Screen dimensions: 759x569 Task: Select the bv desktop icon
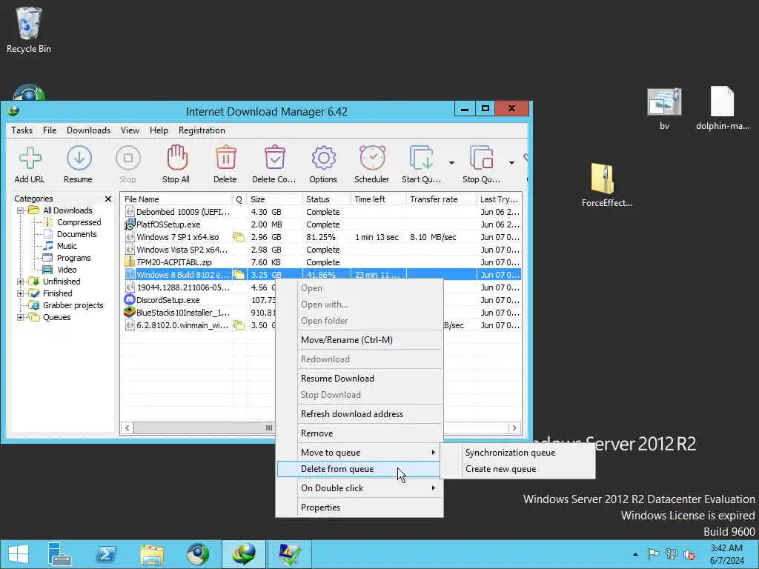pyautogui.click(x=665, y=109)
